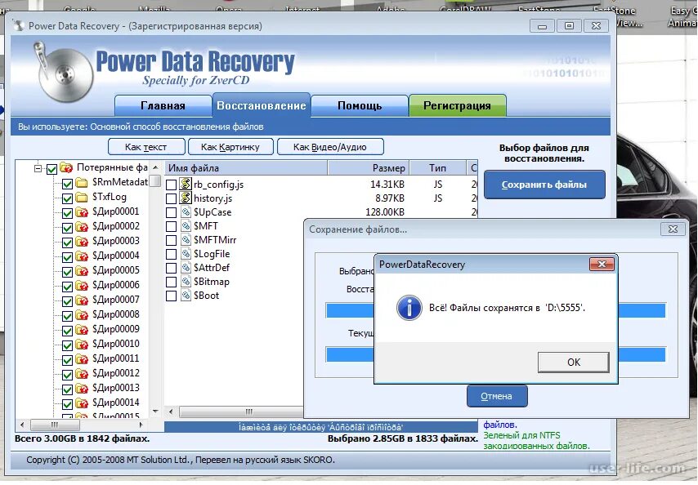The image size is (698, 485).
Task: Click the $MFT file icon
Action: tap(186, 226)
